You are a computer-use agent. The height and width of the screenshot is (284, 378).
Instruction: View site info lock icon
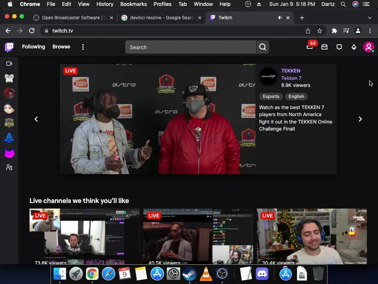[x=47, y=31]
